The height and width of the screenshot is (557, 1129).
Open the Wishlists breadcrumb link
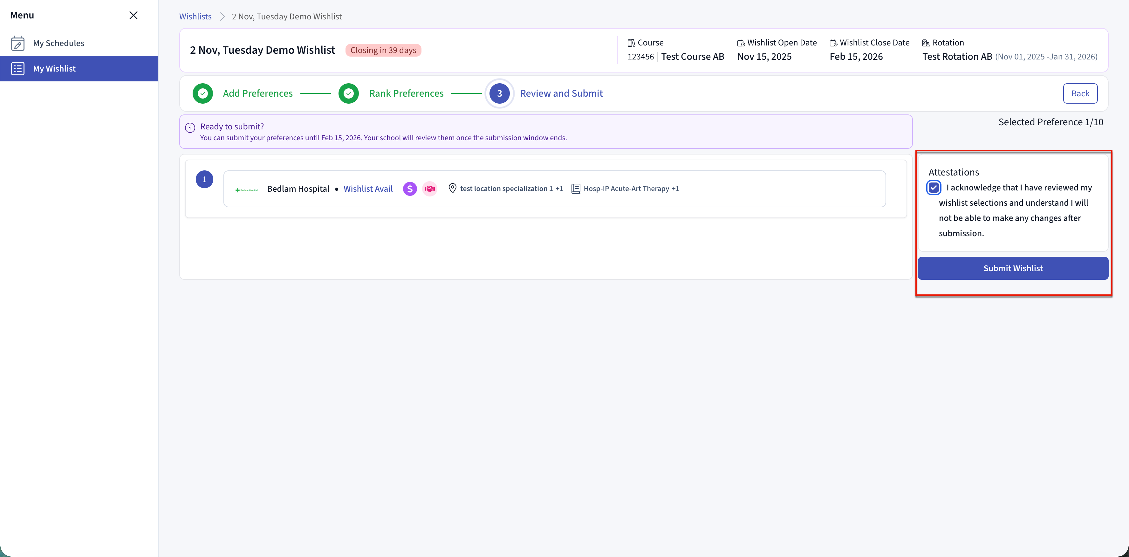195,17
